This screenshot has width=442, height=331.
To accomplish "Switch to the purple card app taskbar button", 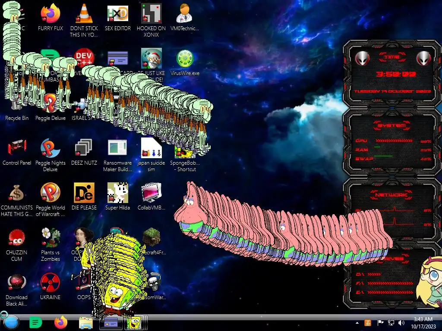I will (111, 322).
